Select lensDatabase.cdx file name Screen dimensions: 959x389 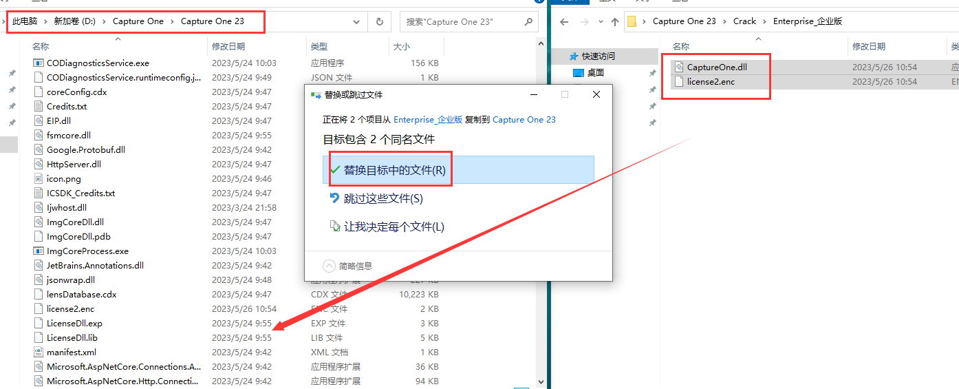[81, 295]
